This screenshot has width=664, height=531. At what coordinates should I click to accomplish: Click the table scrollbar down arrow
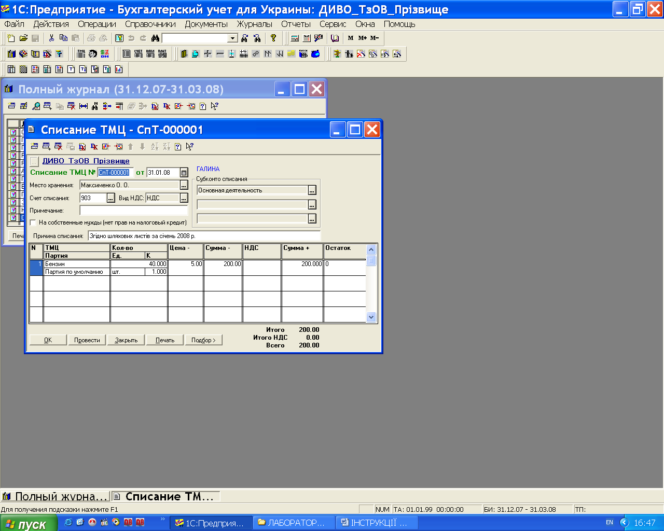371,317
